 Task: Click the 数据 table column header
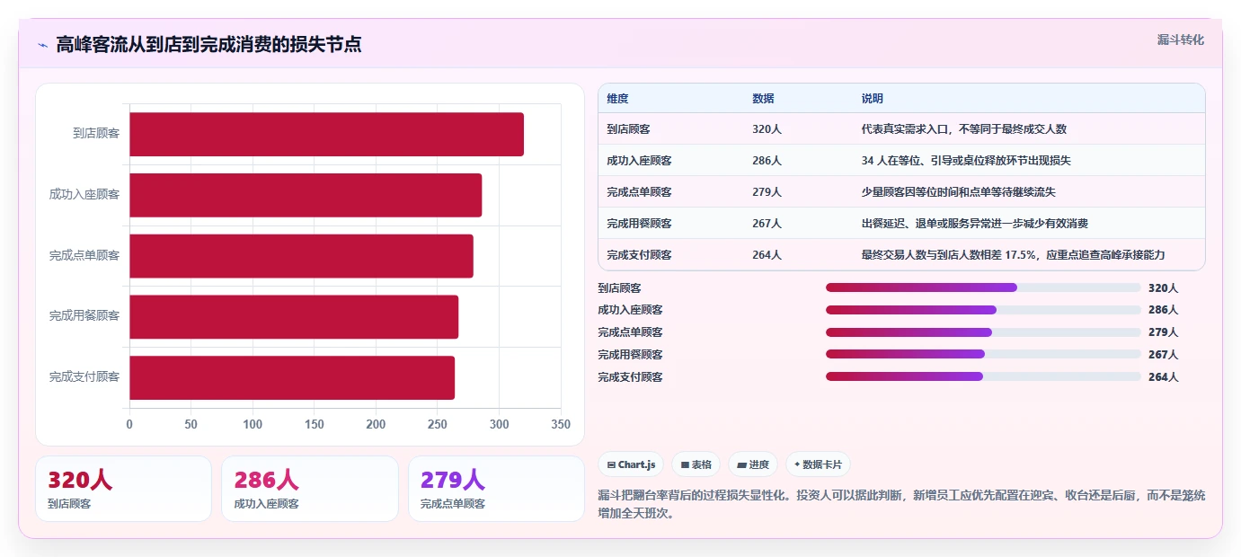point(763,98)
